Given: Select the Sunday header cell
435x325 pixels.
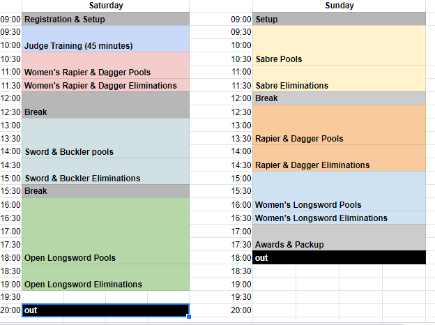Looking at the screenshot, I should [339, 6].
